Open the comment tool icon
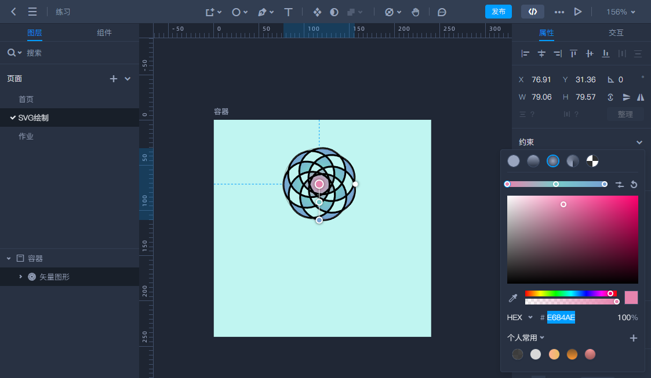 click(442, 12)
